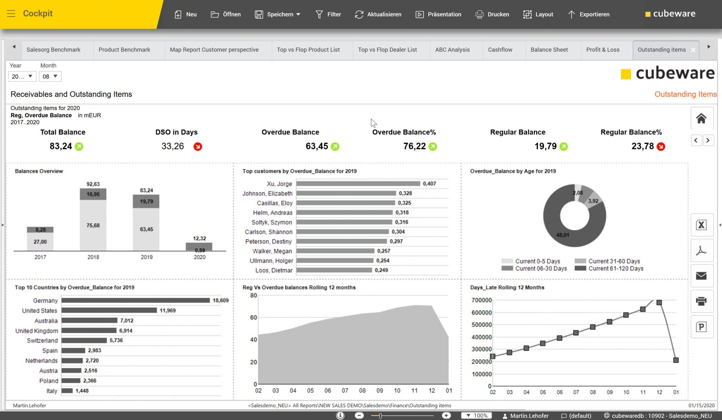Export report to Excel icon
The width and height of the screenshot is (722, 420).
point(701,225)
